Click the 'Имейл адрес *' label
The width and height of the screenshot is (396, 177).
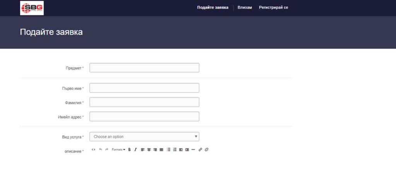(71, 117)
